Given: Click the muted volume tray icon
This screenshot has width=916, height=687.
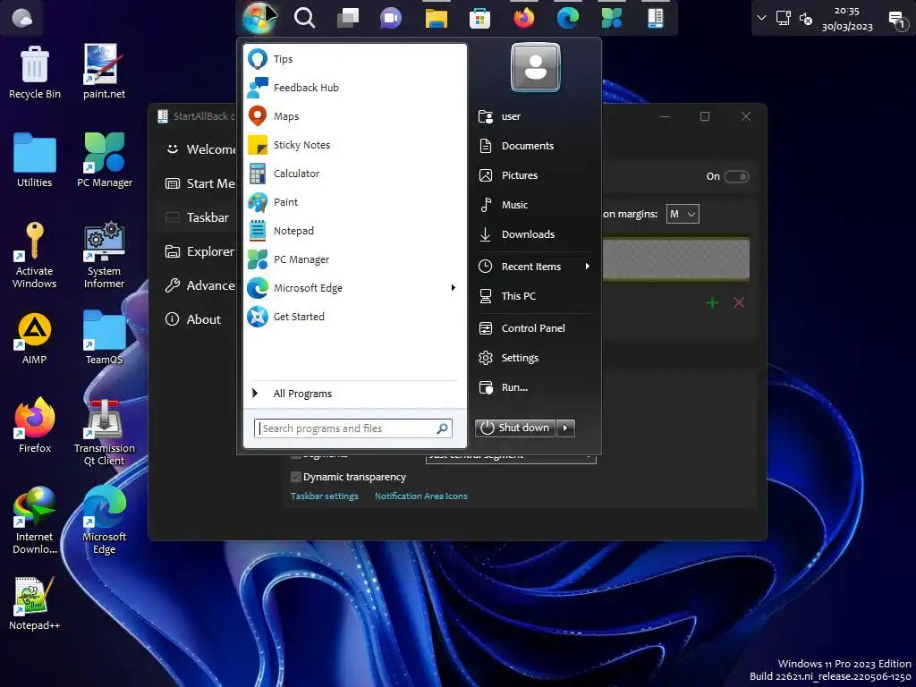Looking at the screenshot, I should click(806, 19).
